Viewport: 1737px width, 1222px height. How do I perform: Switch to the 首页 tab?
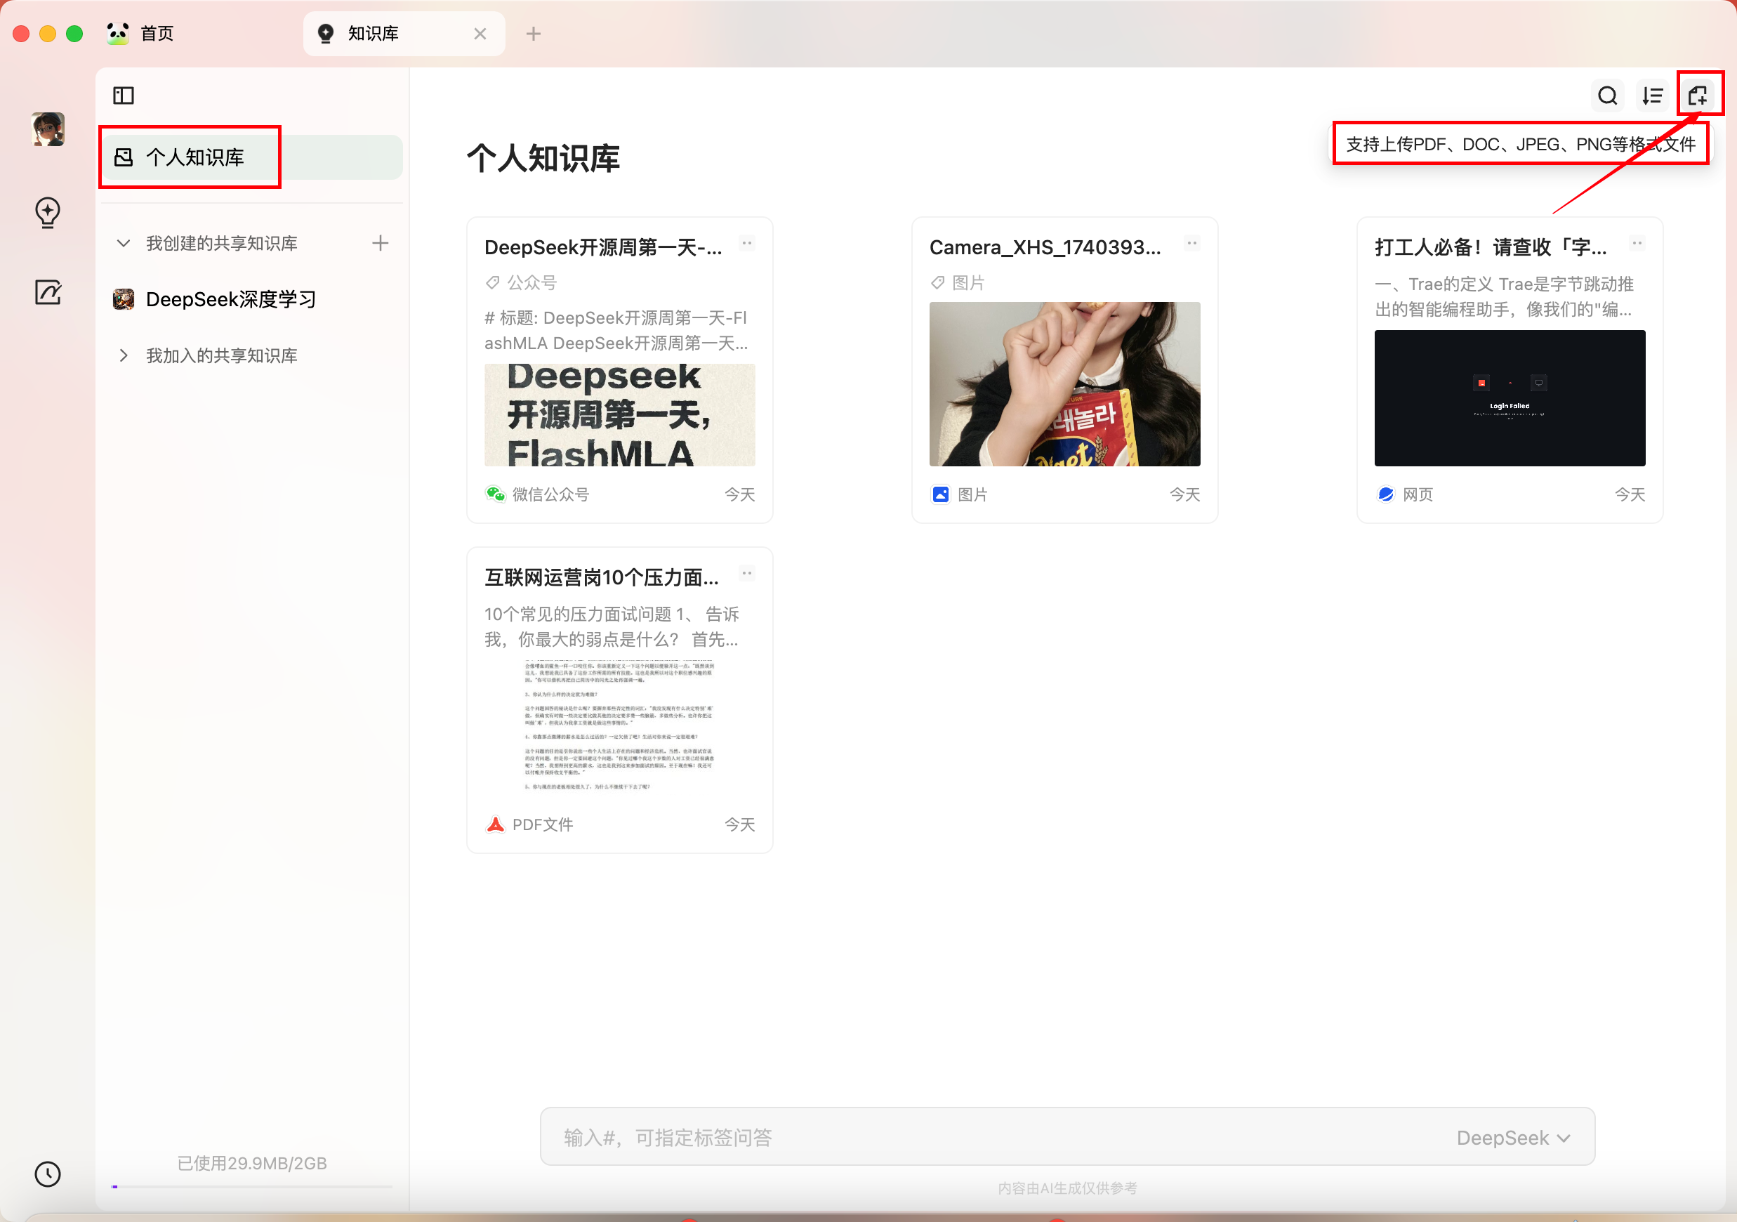(x=156, y=33)
